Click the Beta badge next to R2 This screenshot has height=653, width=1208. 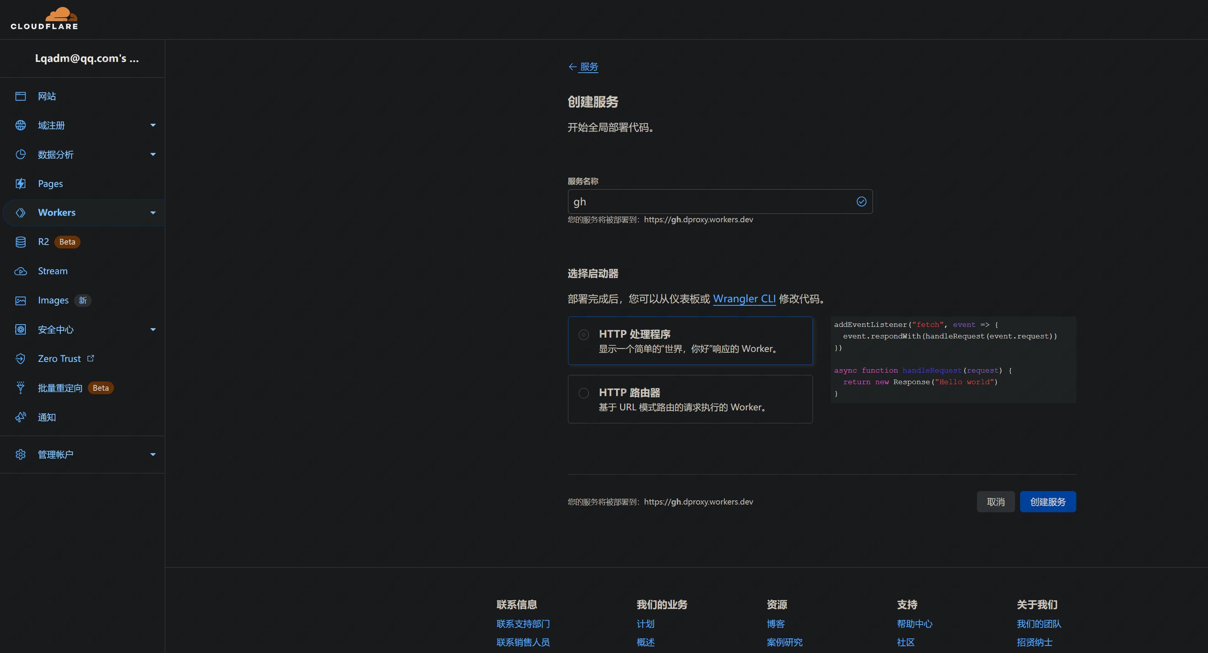tap(67, 242)
